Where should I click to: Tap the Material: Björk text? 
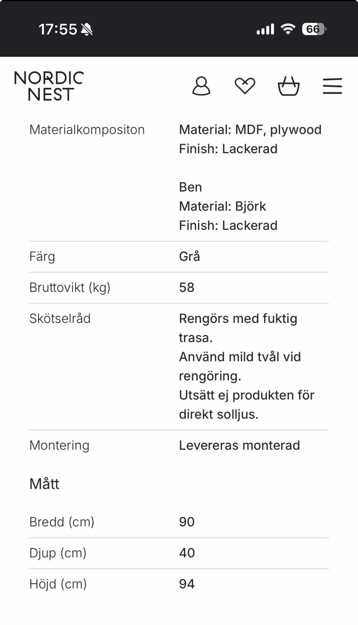[223, 206]
